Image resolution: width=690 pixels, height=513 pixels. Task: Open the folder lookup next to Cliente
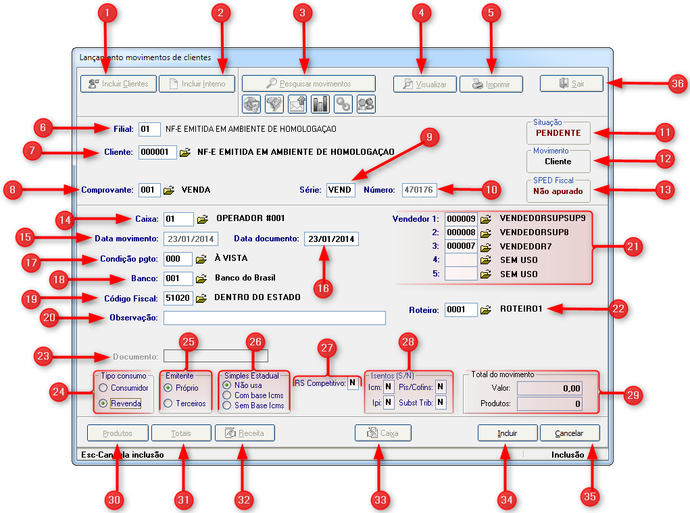[x=185, y=153]
